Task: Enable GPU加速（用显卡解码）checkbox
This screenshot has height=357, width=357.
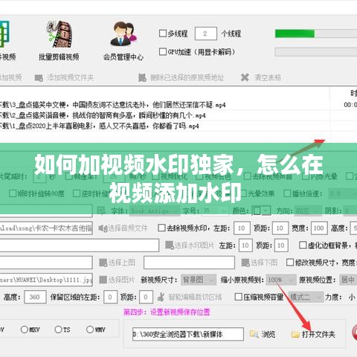Action: pos(163,52)
